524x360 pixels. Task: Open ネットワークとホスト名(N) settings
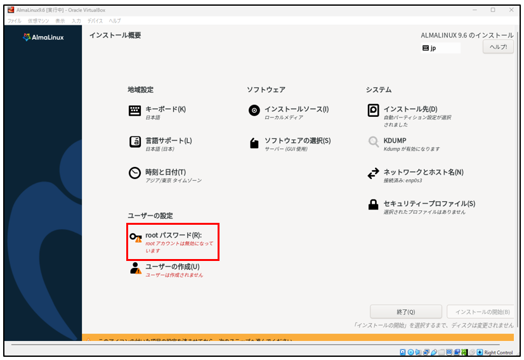pyautogui.click(x=423, y=172)
